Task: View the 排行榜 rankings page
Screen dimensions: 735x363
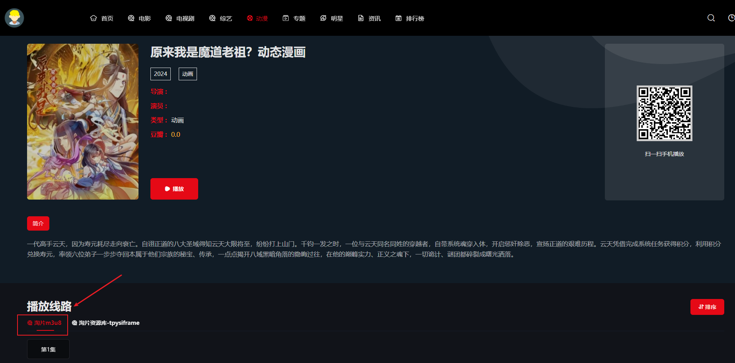Action: [409, 18]
